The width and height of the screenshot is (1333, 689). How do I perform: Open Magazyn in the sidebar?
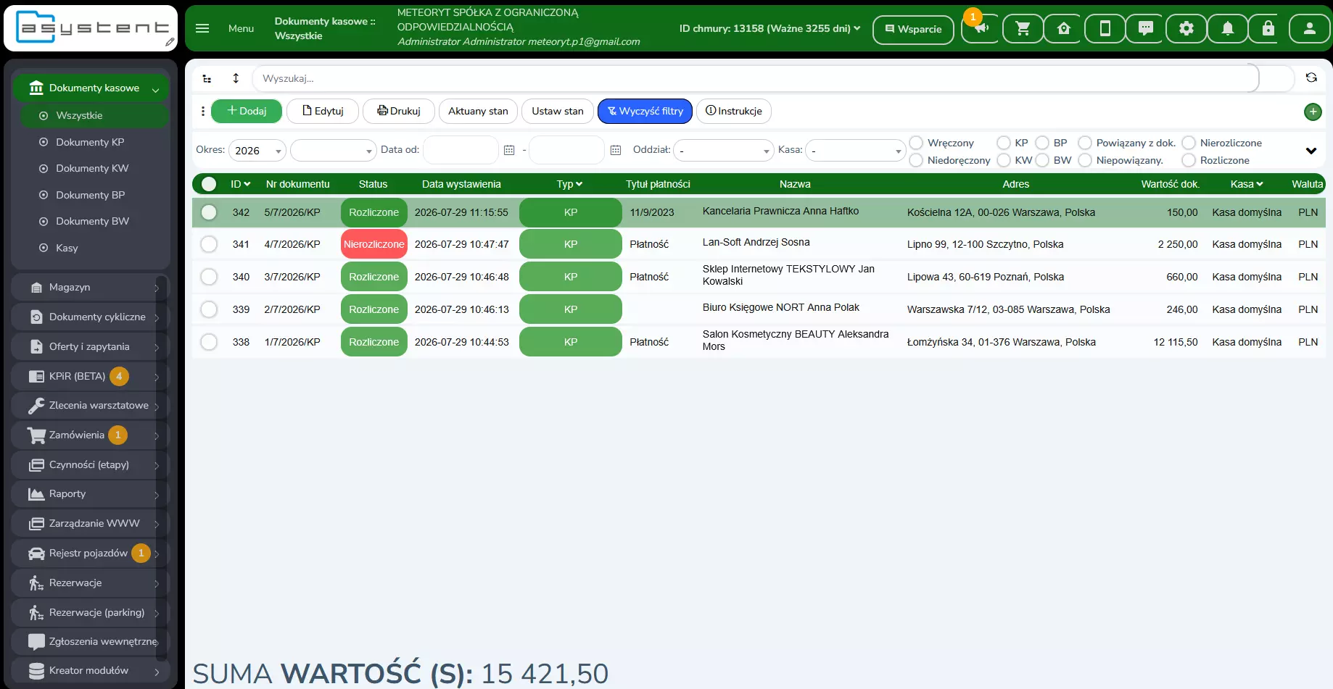[90, 288]
